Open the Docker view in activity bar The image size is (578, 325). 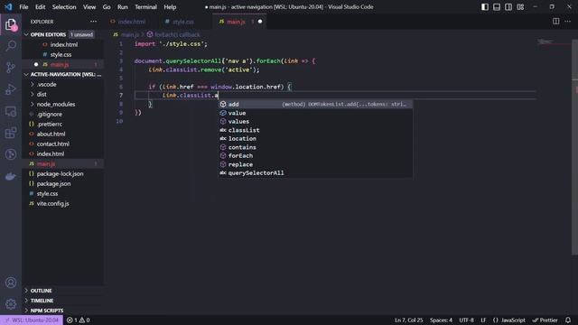[11, 176]
